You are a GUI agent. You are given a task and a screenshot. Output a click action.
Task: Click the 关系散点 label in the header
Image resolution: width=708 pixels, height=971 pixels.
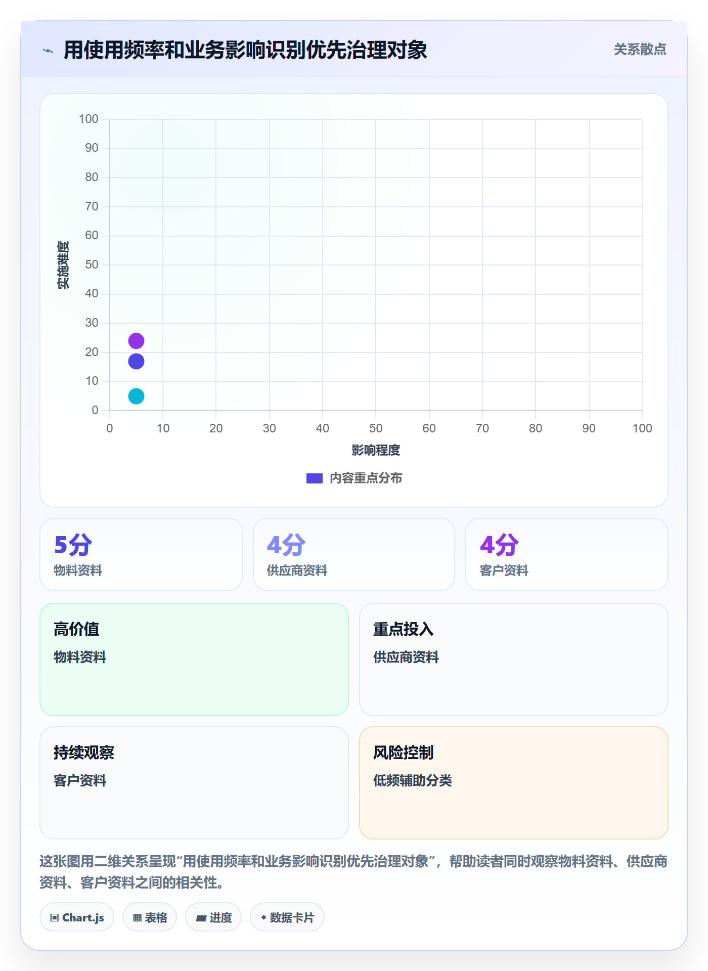640,50
